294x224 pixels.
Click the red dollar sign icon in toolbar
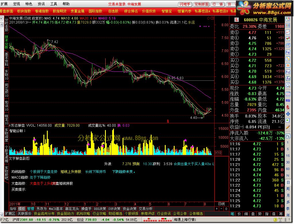(x=288, y=107)
